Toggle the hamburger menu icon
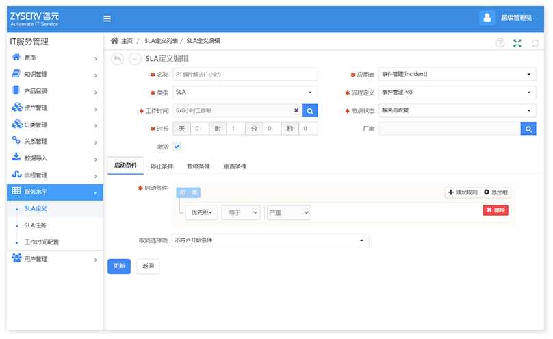 point(107,18)
